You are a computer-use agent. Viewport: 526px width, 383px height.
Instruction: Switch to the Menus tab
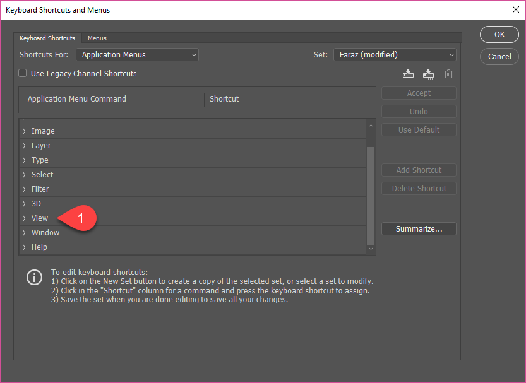coord(97,38)
